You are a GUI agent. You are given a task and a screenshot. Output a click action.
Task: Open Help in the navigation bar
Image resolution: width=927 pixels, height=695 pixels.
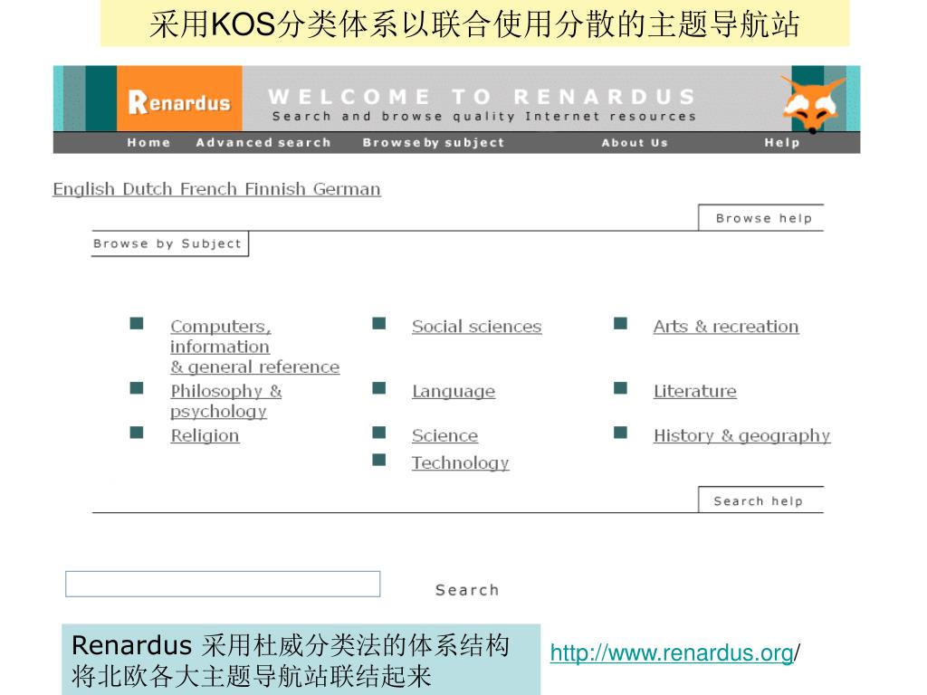(781, 142)
